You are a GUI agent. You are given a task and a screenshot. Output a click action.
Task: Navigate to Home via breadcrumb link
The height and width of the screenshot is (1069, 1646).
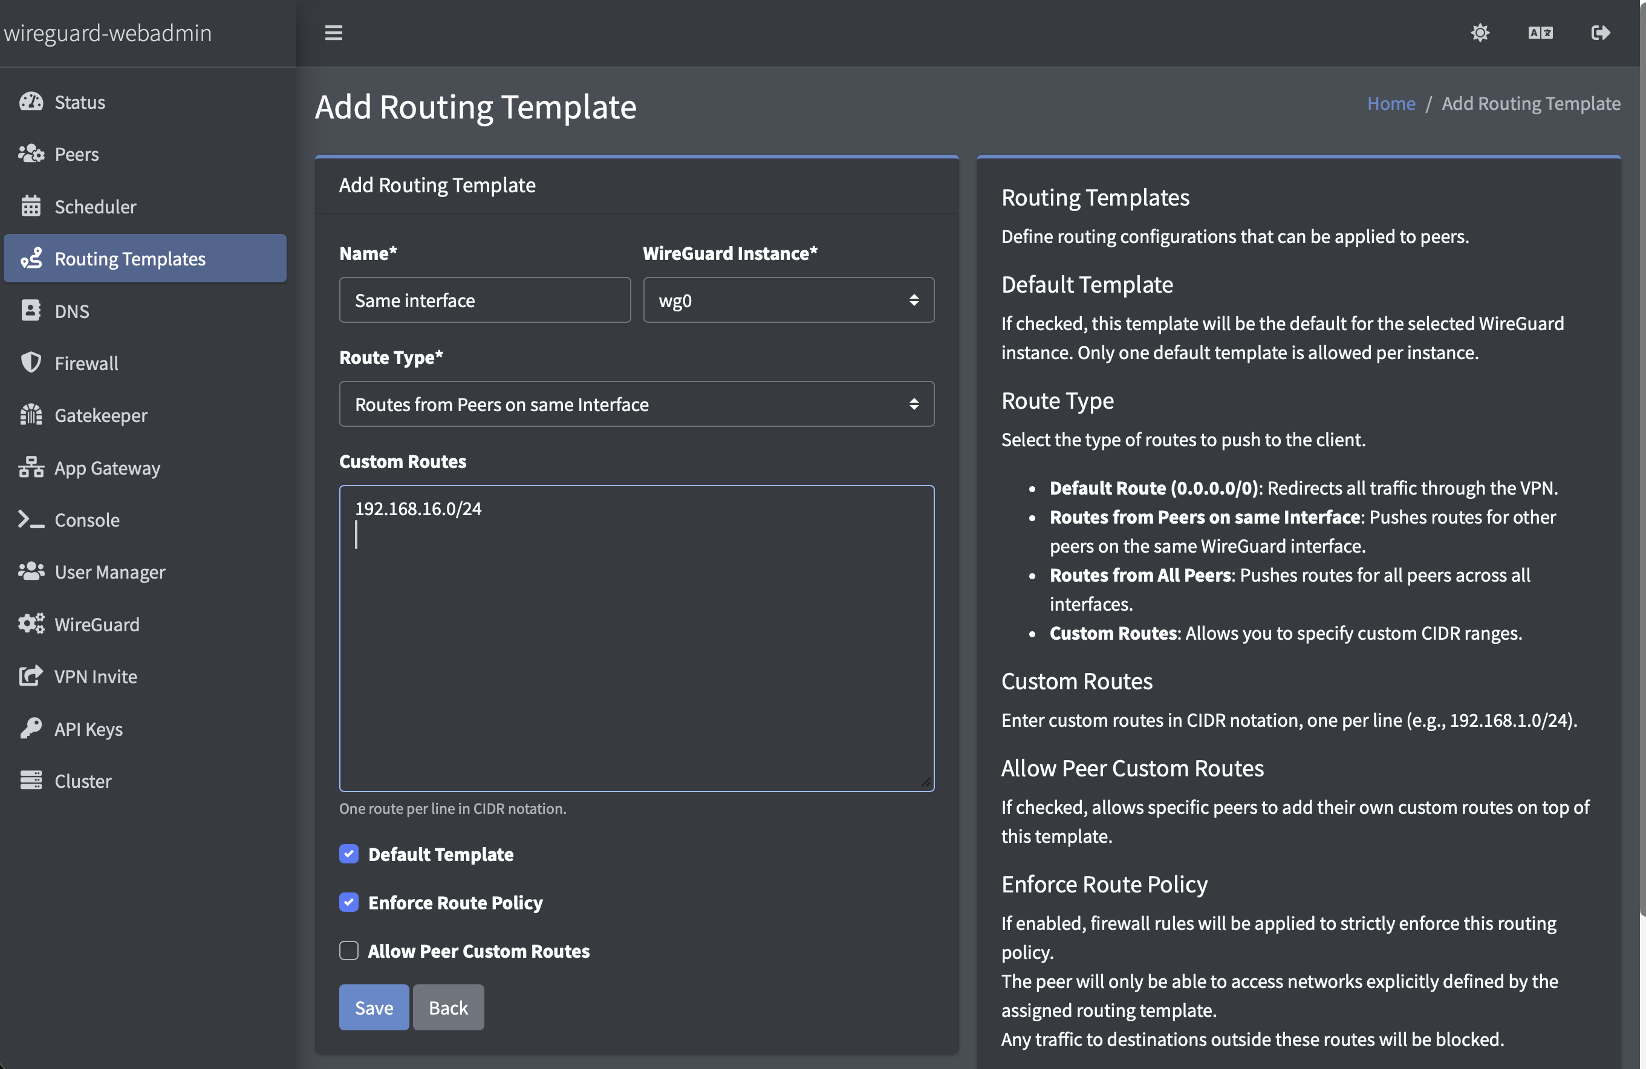pos(1391,103)
